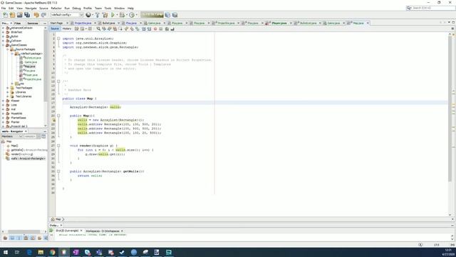Select the PlanterSaws project
Image resolution: width=456 pixels, height=257 pixels.
pos(19,118)
